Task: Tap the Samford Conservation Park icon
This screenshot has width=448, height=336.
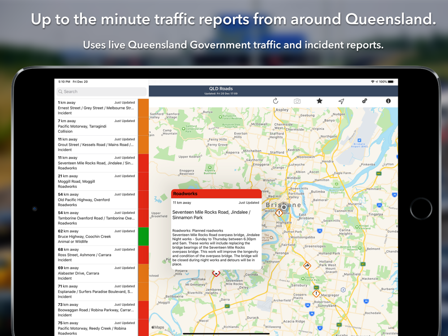Action: point(183,129)
